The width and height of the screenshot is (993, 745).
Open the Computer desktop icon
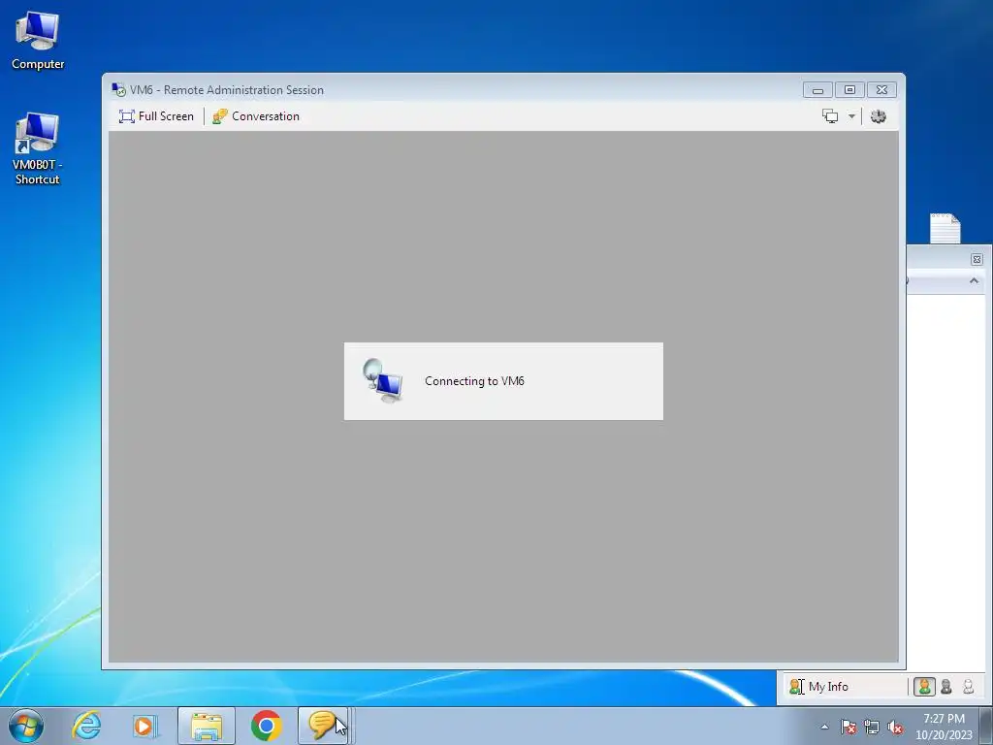38,41
